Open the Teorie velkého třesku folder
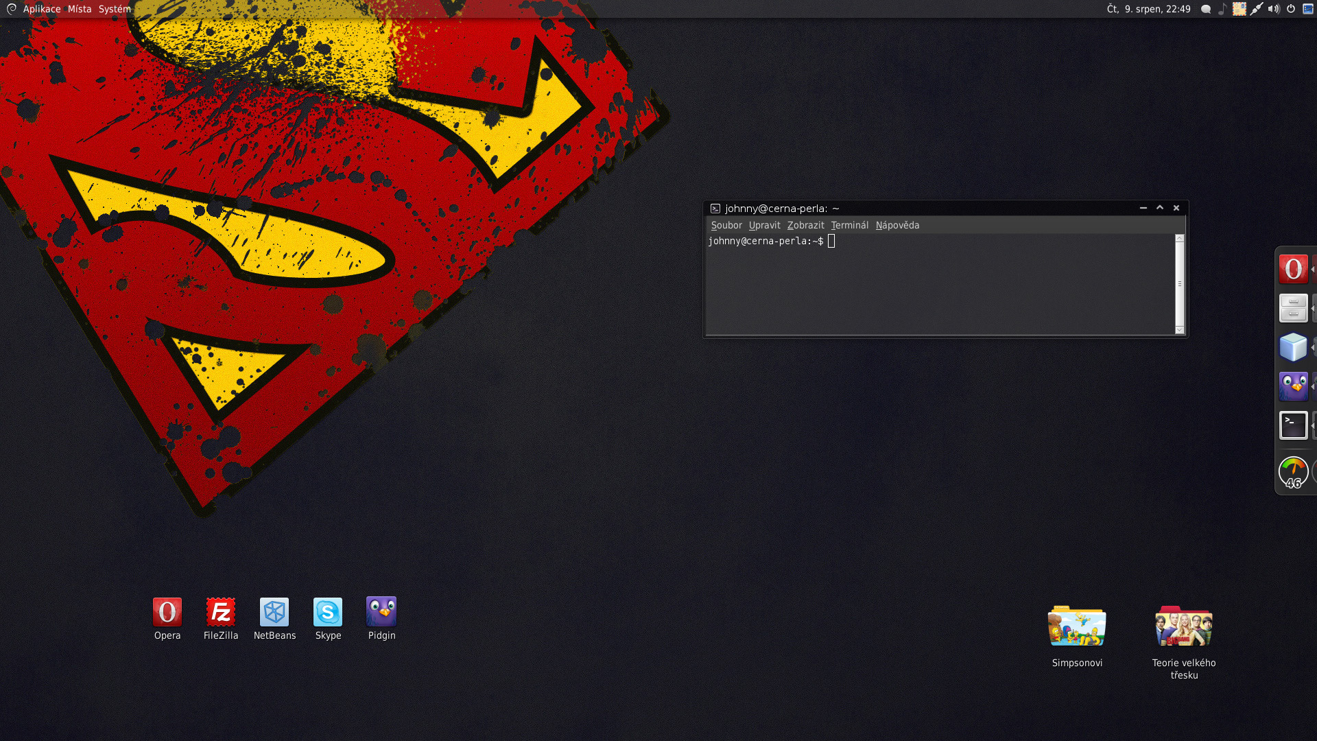This screenshot has width=1317, height=741. point(1184,642)
